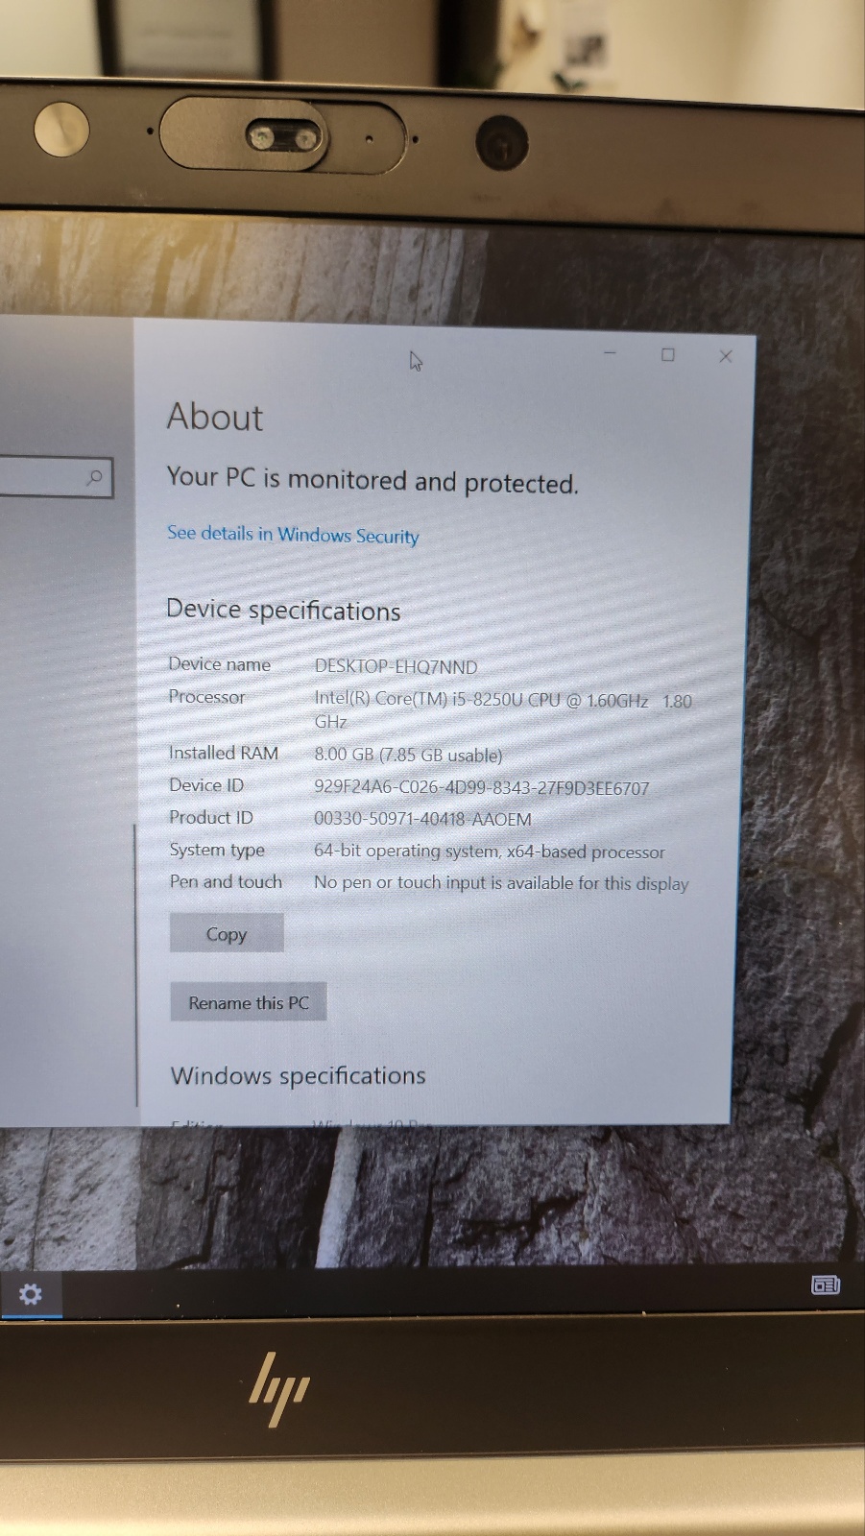Click the Installed RAM label
This screenshot has width=865, height=1536.
tap(223, 753)
